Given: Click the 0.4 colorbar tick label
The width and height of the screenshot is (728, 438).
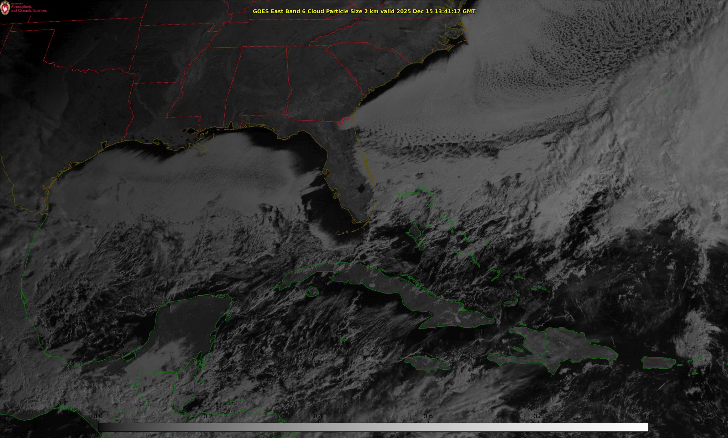Looking at the screenshot, I should [x=318, y=416].
